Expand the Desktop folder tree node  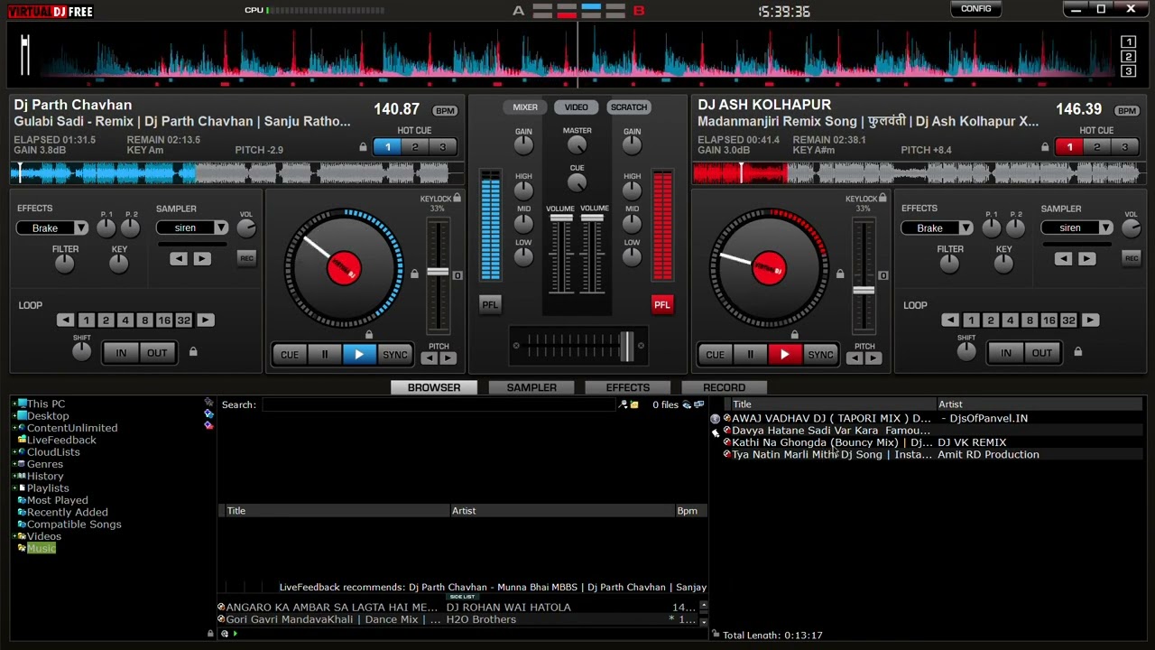click(14, 416)
